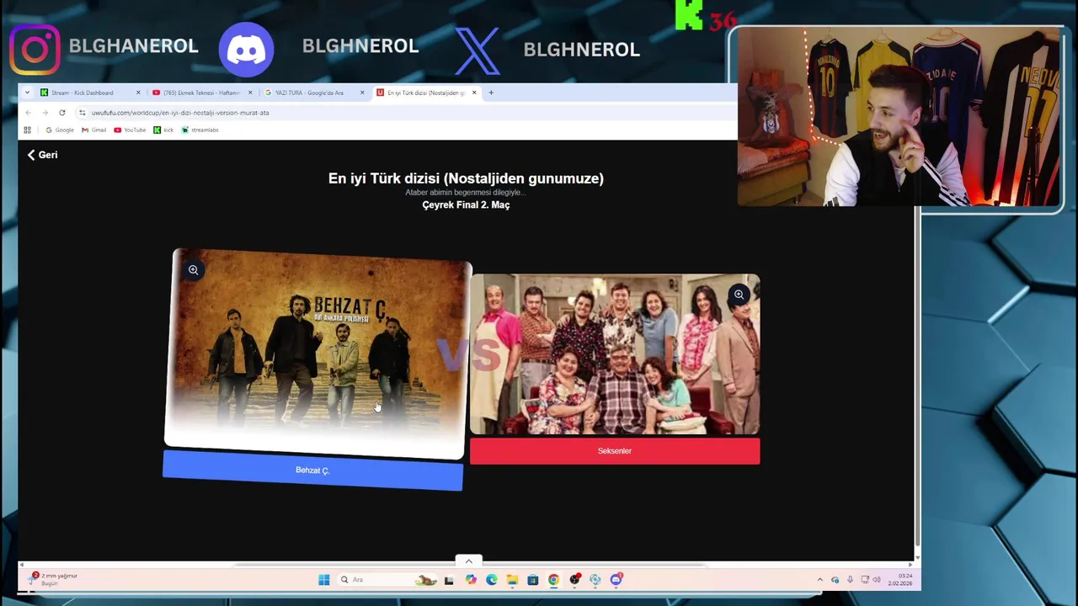The image size is (1078, 606).
Task: Close the En iyi Türk dizisi tab
Action: (x=474, y=93)
